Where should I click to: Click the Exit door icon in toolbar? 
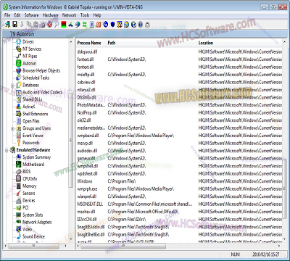tap(7, 24)
